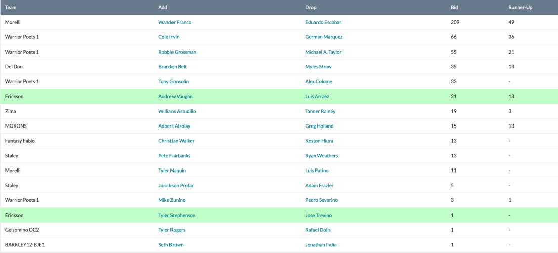Image resolution: width=558 pixels, height=253 pixels.
Task: Click bid value 5 in Jurickson Profar row
Action: coord(452,185)
